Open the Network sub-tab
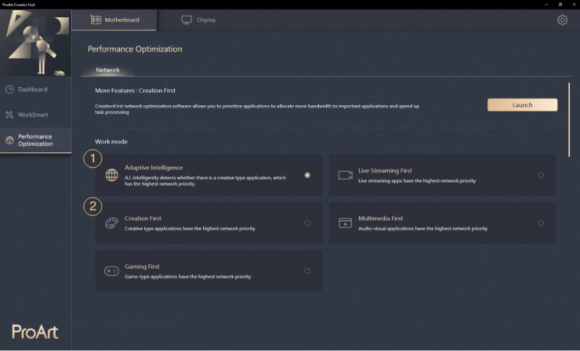 click(x=108, y=70)
